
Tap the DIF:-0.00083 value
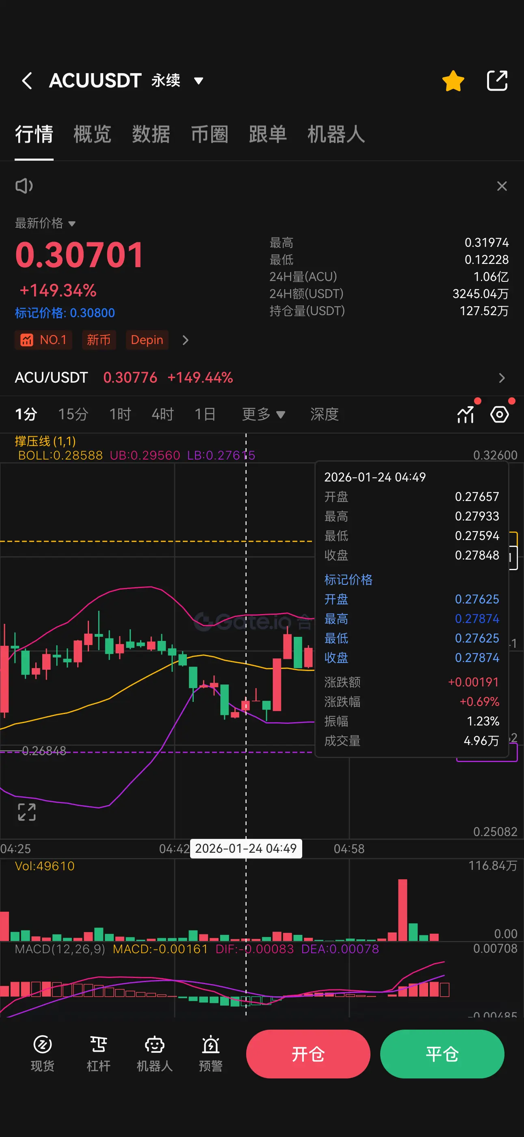[x=255, y=949]
